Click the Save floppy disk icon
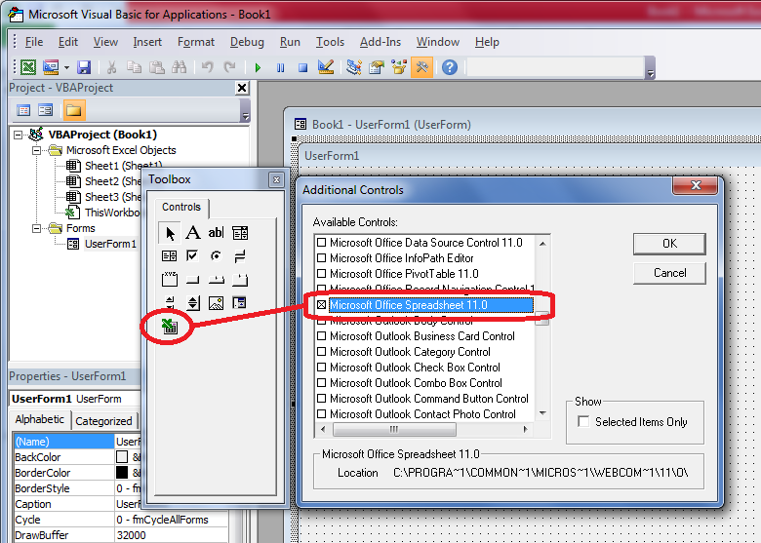 pyautogui.click(x=84, y=67)
